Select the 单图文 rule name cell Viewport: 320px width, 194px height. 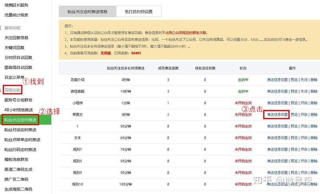pyautogui.click(x=78, y=115)
